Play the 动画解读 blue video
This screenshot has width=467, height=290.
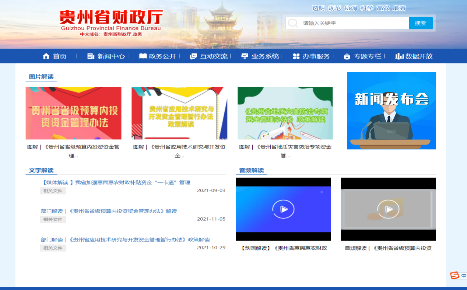pyautogui.click(x=283, y=209)
